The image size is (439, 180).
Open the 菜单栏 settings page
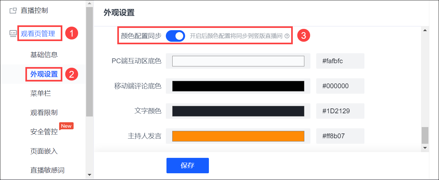point(40,93)
